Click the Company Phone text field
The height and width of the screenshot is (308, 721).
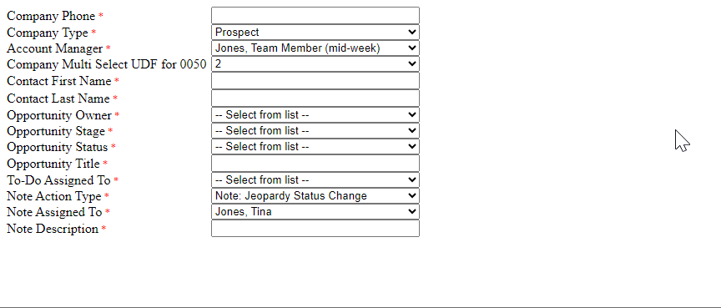click(315, 16)
